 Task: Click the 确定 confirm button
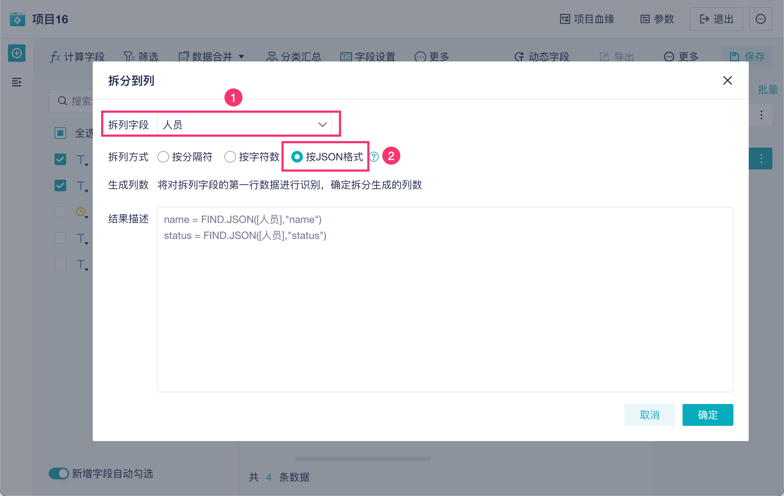(707, 415)
